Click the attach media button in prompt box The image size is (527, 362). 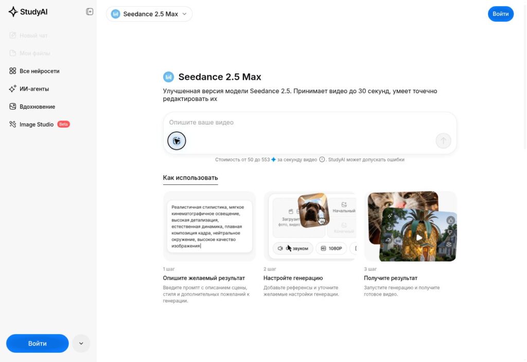click(177, 141)
